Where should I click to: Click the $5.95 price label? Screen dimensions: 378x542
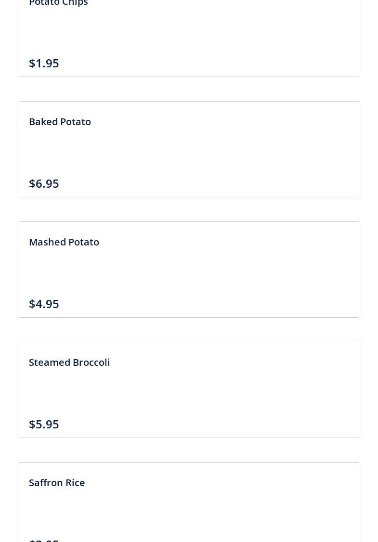44,424
